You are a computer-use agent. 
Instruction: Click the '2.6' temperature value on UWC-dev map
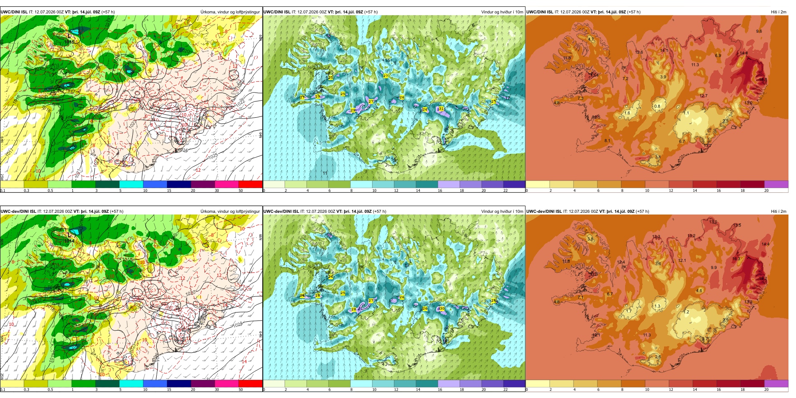tap(658, 357)
